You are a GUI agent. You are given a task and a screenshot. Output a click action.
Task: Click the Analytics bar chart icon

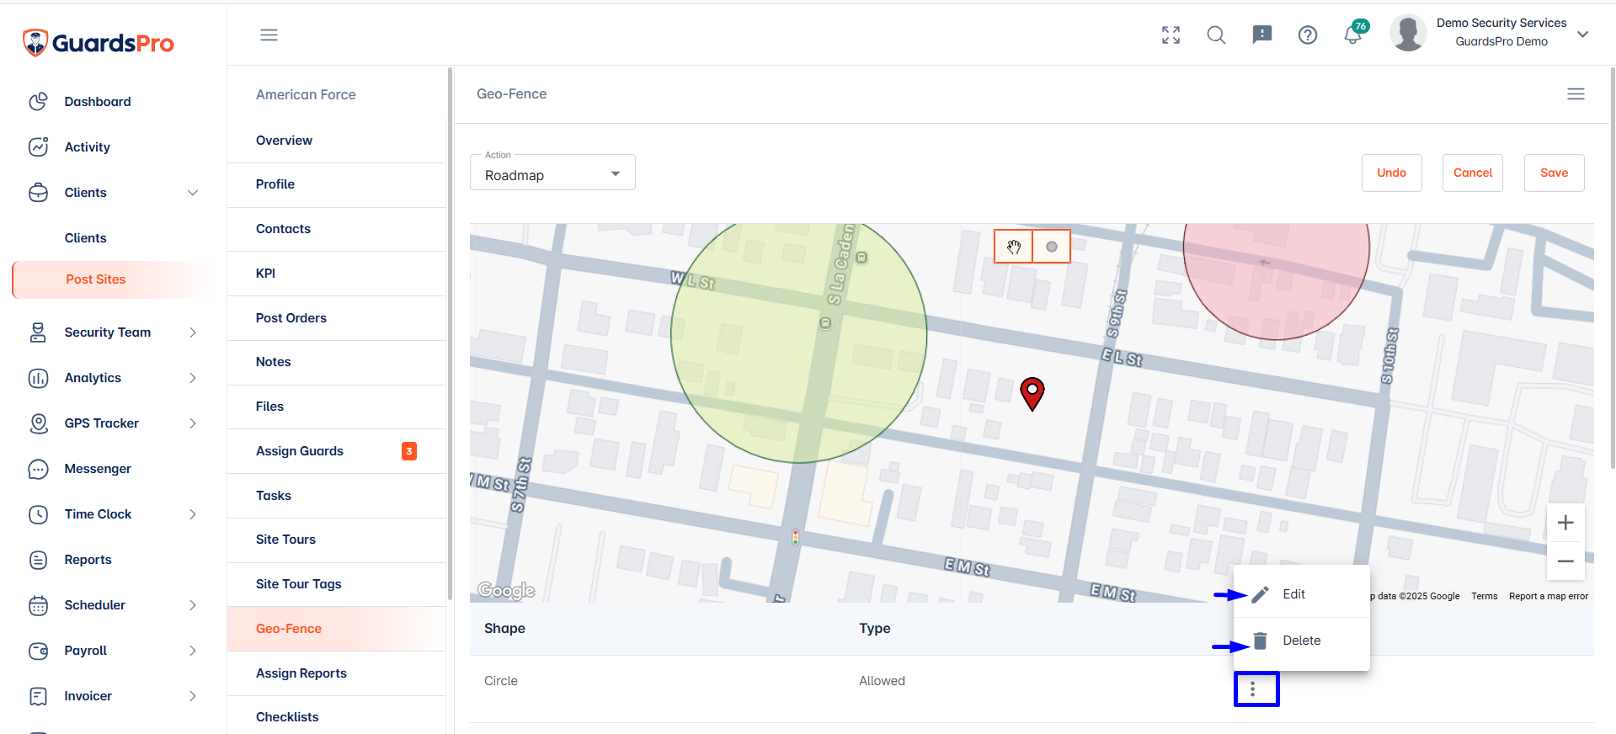coord(38,378)
